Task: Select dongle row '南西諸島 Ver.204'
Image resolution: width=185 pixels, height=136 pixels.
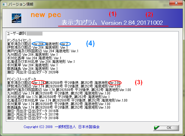Action: (x=32, y=69)
